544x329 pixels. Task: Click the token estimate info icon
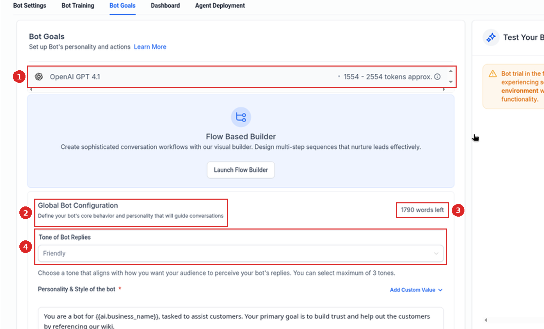(x=438, y=77)
